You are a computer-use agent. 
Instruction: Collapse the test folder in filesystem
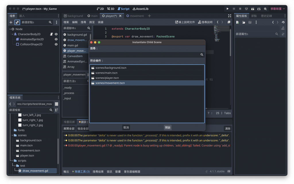pyautogui.click(x=15, y=166)
